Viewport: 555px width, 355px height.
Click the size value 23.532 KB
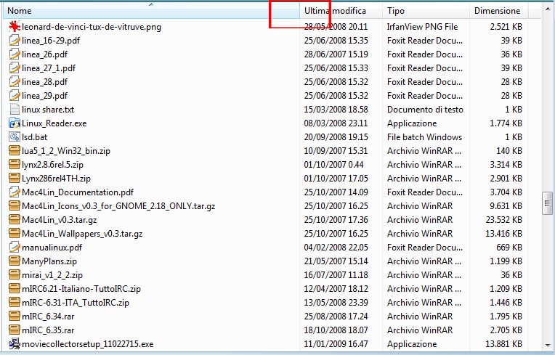503,220
